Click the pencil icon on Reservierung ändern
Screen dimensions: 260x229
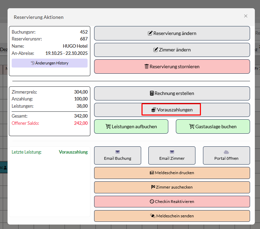pos(150,33)
